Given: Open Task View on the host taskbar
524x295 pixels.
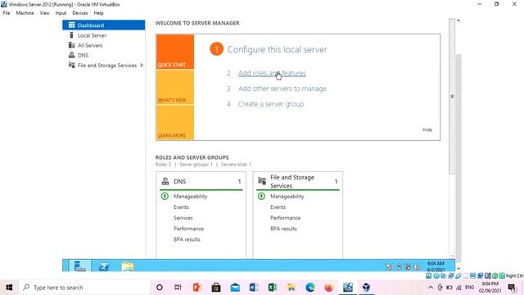Looking at the screenshot, I should point(178,288).
